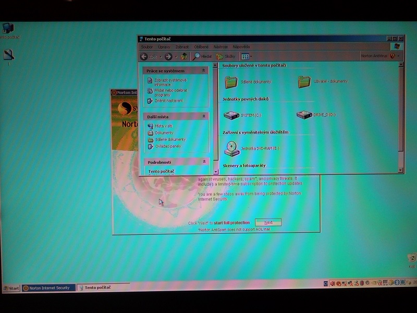Click Přidat nebo odebrat programy link
Image resolution: width=417 pixels, height=313 pixels.
coord(171,93)
